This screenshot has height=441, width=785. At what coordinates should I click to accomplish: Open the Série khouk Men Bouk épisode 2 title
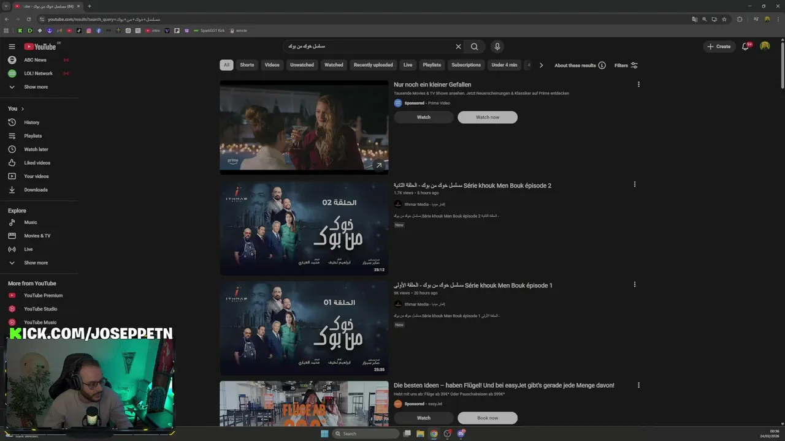472,185
